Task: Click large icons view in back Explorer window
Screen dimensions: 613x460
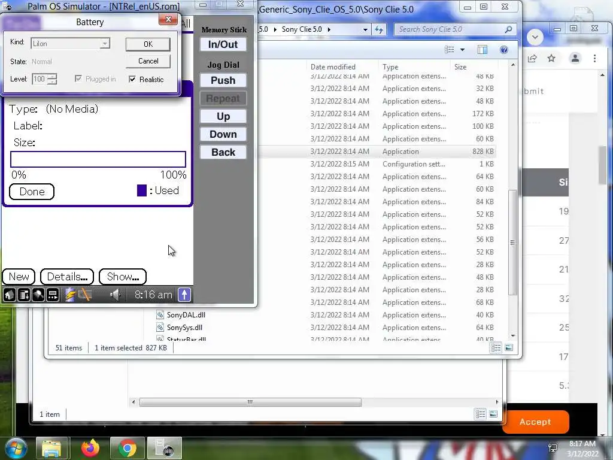Action: (493, 414)
